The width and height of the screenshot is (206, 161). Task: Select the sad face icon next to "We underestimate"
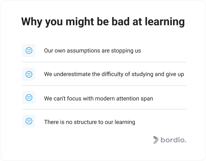tap(29, 74)
